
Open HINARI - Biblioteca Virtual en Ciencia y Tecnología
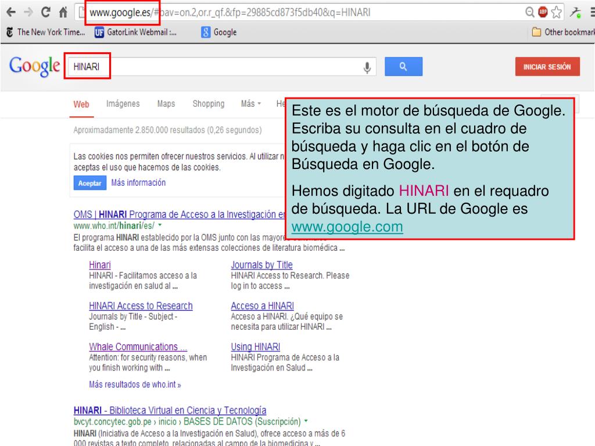170,411
